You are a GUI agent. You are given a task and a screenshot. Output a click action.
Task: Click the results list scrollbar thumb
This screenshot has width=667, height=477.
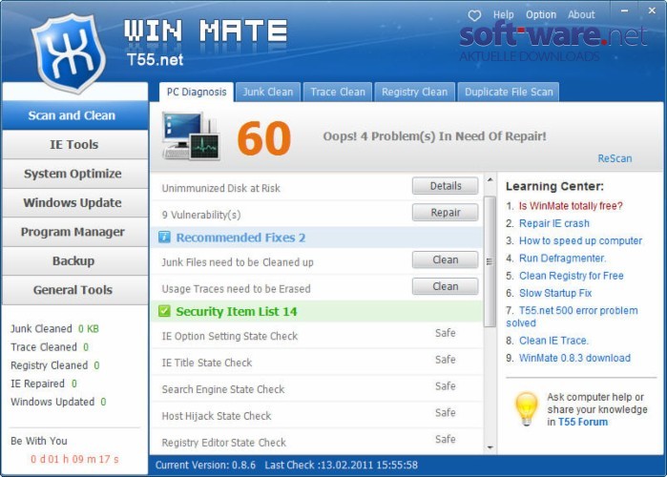click(490, 261)
